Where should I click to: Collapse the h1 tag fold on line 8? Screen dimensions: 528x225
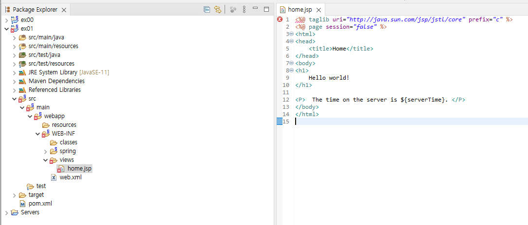pyautogui.click(x=292, y=71)
